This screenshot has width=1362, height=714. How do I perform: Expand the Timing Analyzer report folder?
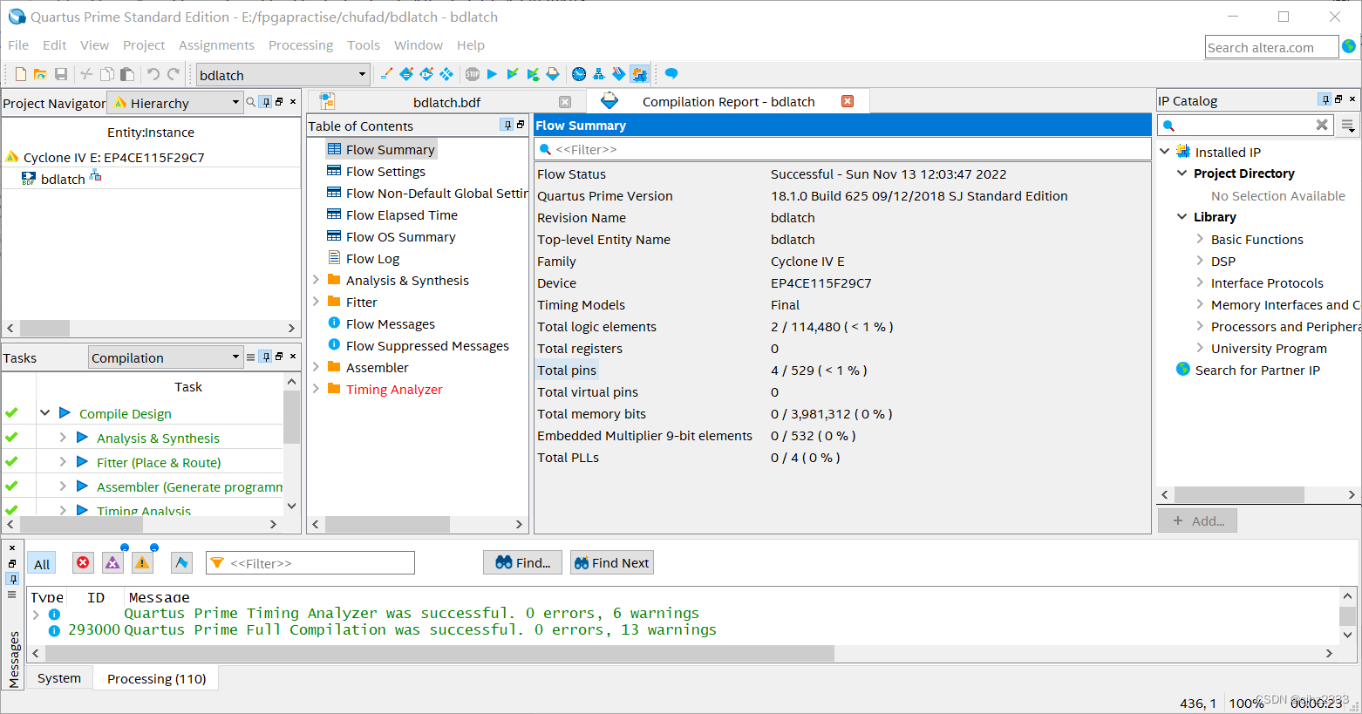click(316, 389)
